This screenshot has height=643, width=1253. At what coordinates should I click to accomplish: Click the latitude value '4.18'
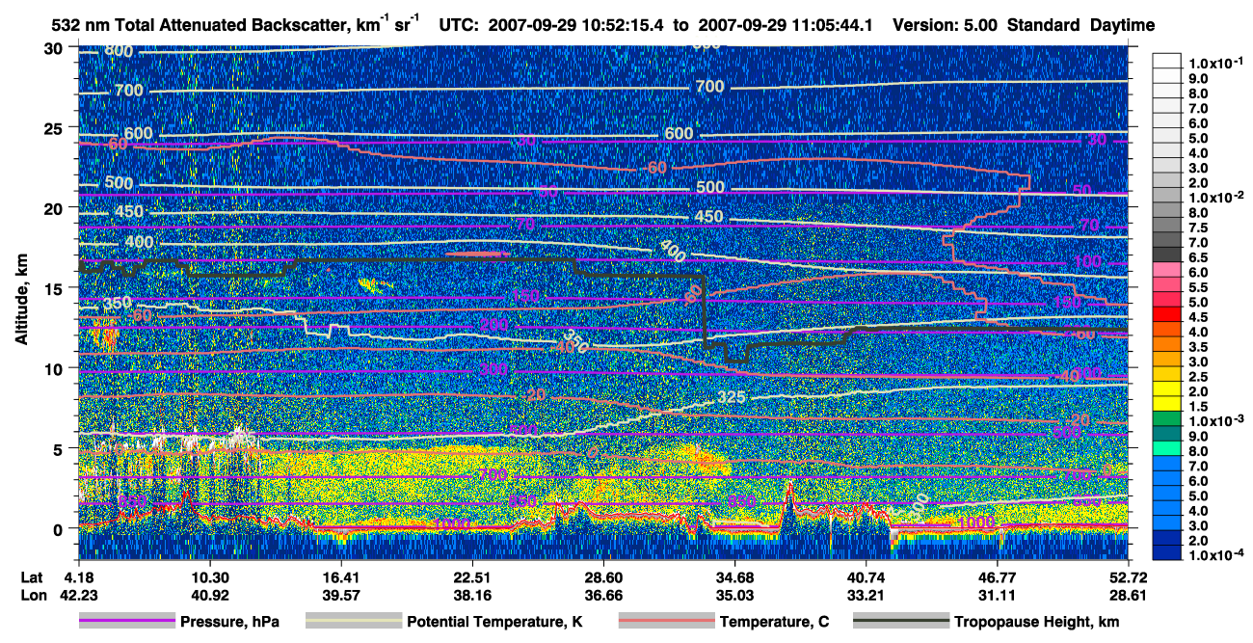click(78, 576)
